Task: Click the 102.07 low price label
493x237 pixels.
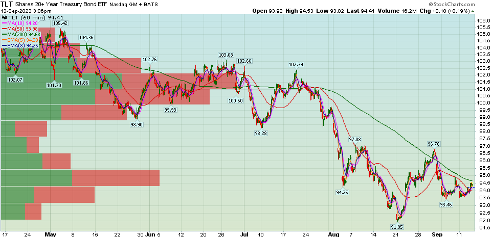Action: (15, 80)
